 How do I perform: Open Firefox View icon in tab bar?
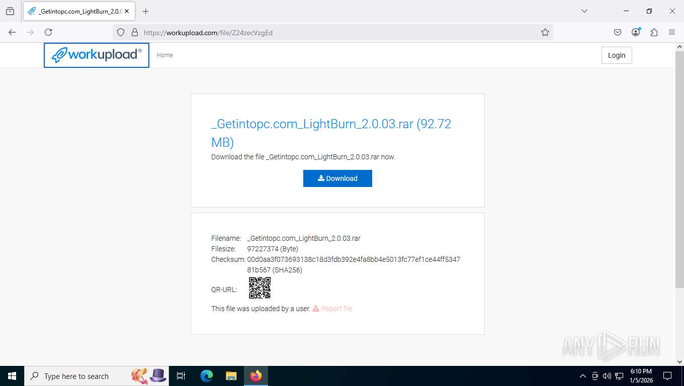pos(10,11)
